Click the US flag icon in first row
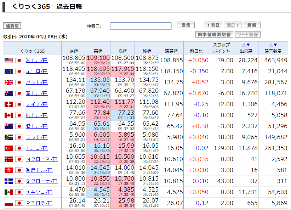This screenshot has width=291, height=210. pos(8,60)
